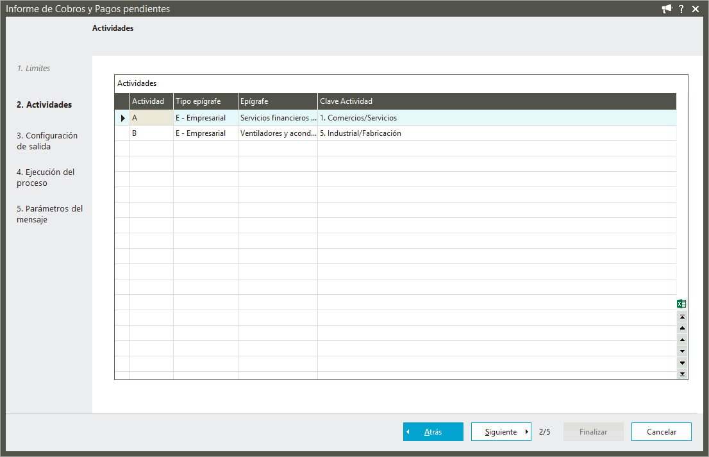Click the Siguiente button
This screenshot has width=709, height=457.
501,432
